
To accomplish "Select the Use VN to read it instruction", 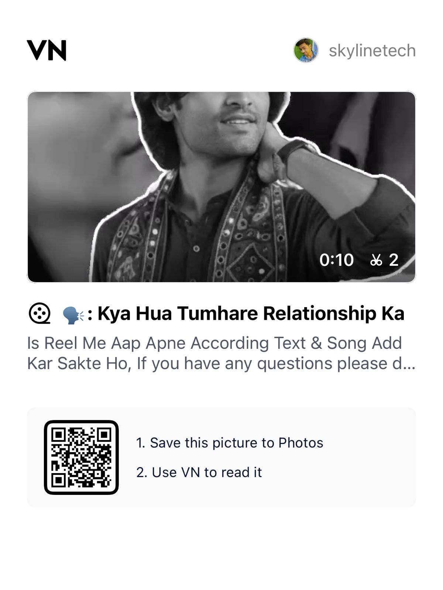I will click(x=200, y=472).
